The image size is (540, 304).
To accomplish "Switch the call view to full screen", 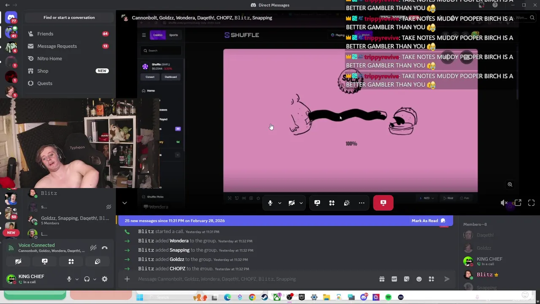I will [532, 203].
